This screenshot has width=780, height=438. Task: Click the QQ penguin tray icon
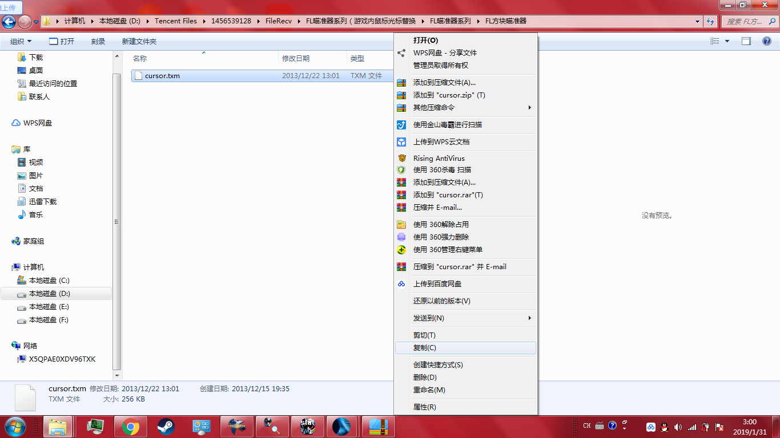[x=664, y=427]
